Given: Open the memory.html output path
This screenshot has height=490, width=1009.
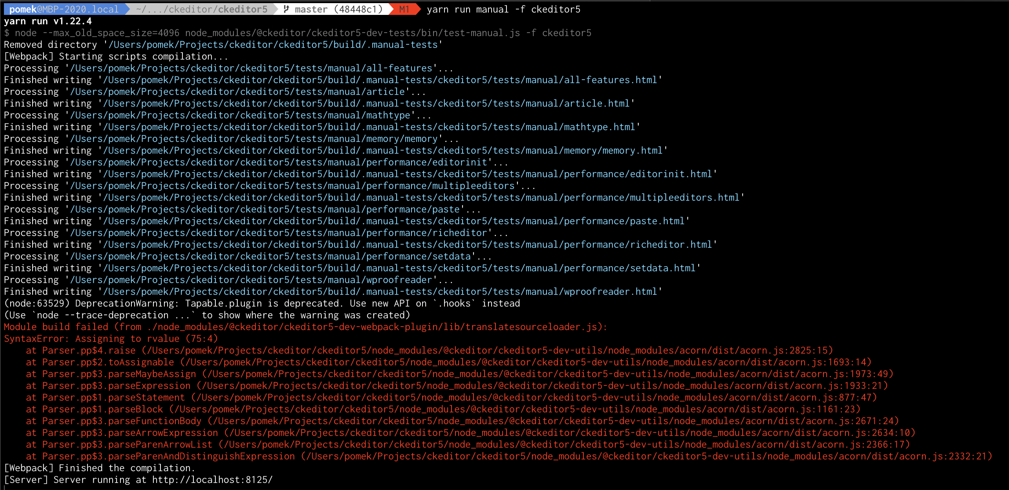Looking at the screenshot, I should click(383, 150).
